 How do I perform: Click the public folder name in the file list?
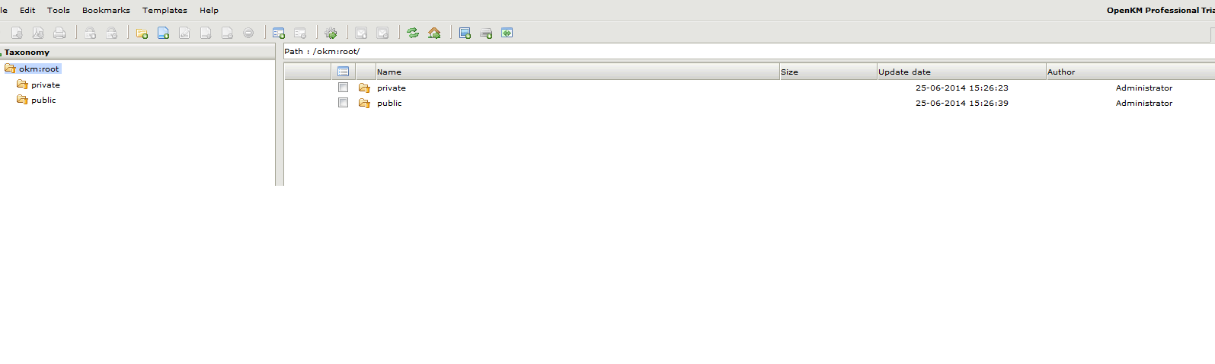[389, 103]
